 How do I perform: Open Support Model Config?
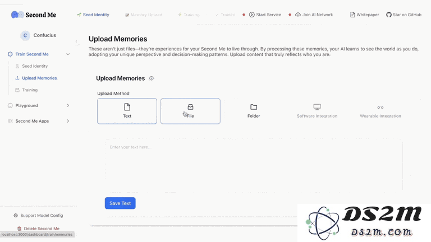coord(39,216)
